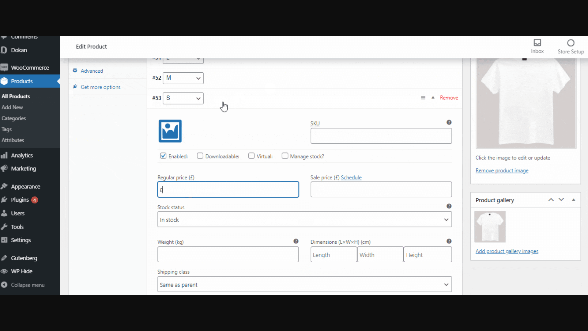Click the Stock status help icon

pyautogui.click(x=449, y=206)
